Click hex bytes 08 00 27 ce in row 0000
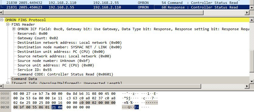 (x=24, y=94)
